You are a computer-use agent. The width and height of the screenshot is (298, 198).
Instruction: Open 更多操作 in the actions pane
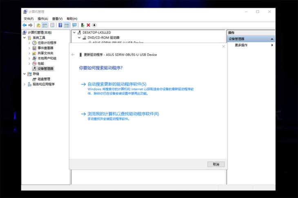(x=241, y=45)
